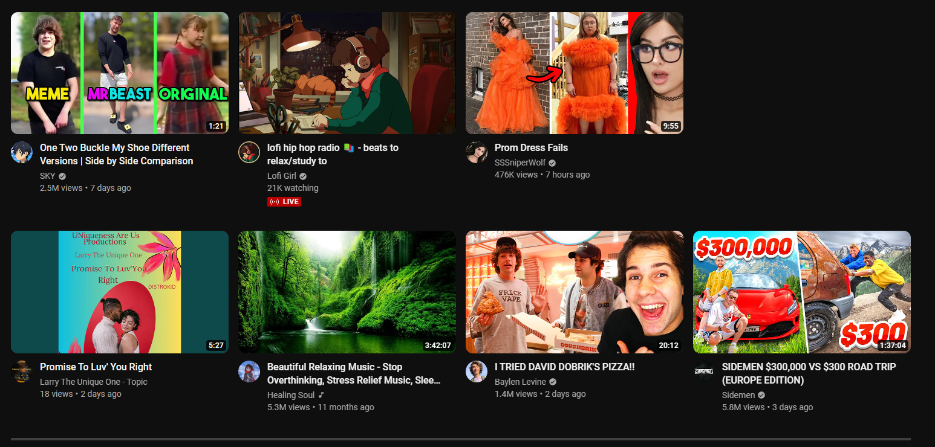Open the SSSniperWolf channel avatar
935x447 pixels.
pos(477,152)
